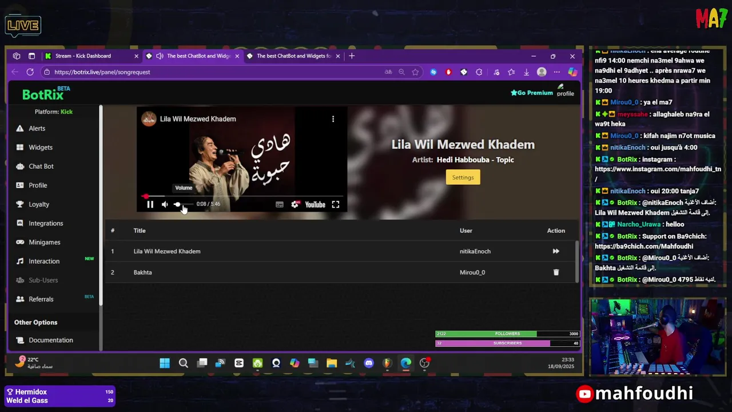732x412 pixels.
Task: Open the ba9chich.com/Mahfoudhi link in chat
Action: tap(643, 247)
